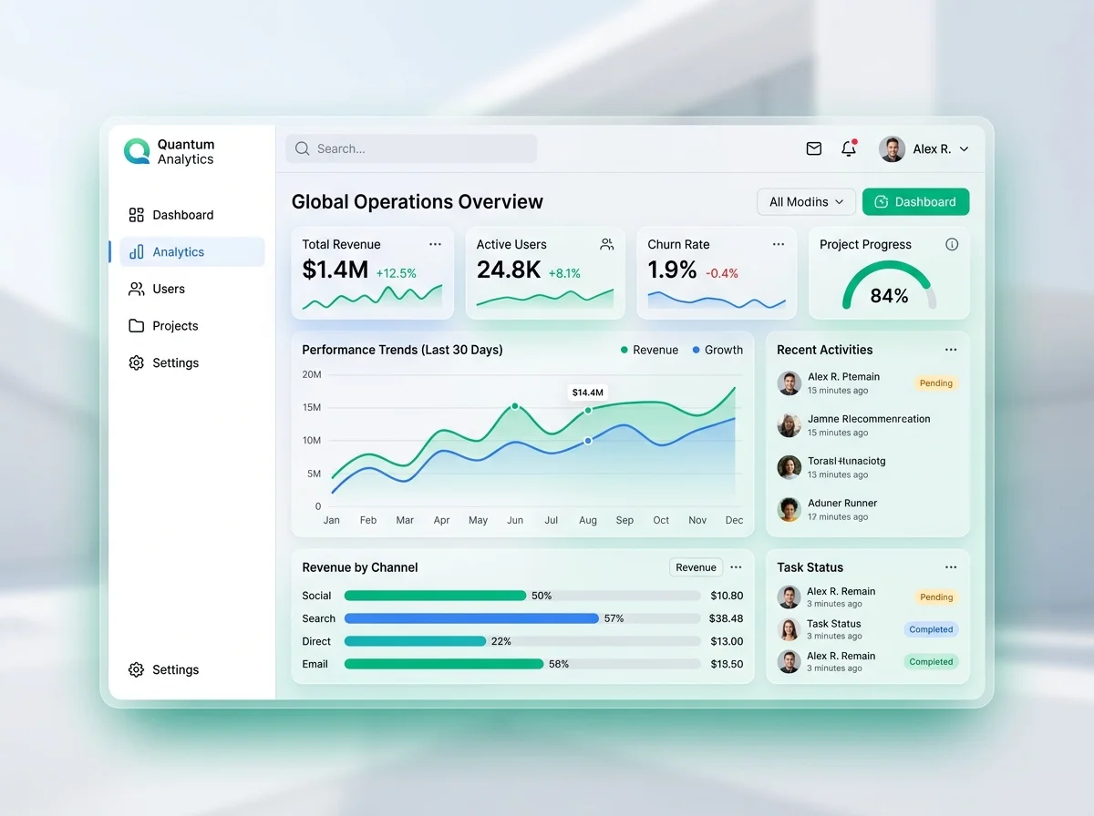The width and height of the screenshot is (1094, 816).
Task: Click the Active Users people icon
Action: (607, 244)
